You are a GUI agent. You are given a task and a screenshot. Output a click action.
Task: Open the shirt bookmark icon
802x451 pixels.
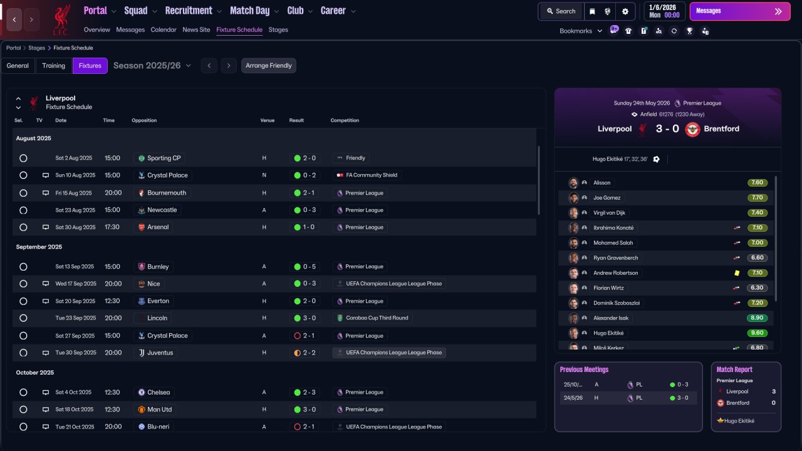pyautogui.click(x=628, y=31)
